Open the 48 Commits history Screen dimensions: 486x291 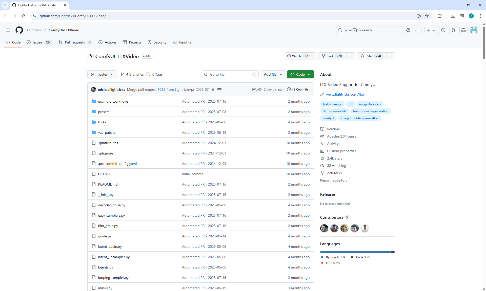298,89
